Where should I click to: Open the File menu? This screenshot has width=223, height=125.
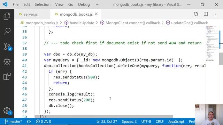(x=15, y=5)
